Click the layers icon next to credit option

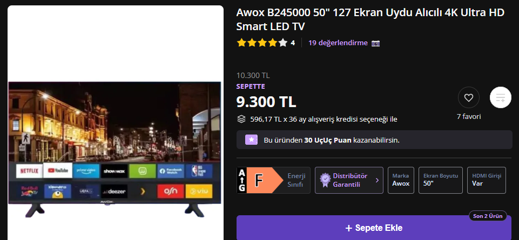point(241,119)
